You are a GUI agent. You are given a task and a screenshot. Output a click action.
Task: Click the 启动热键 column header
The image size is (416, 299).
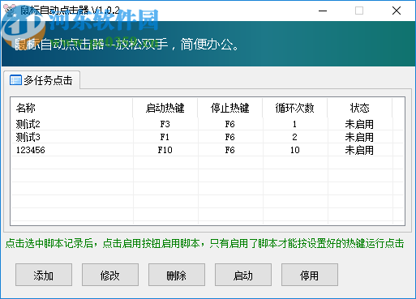point(165,108)
